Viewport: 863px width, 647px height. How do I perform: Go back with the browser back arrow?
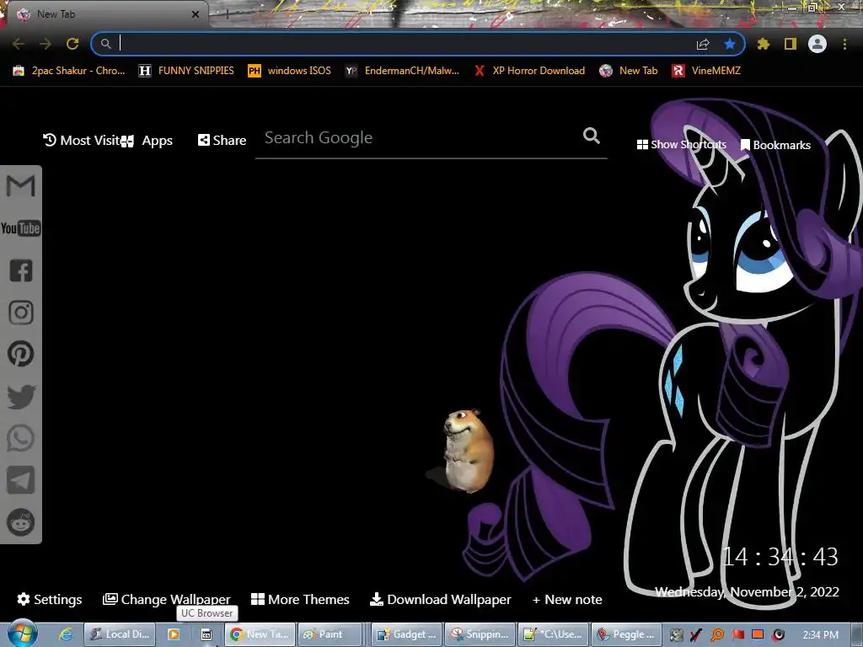click(x=19, y=44)
